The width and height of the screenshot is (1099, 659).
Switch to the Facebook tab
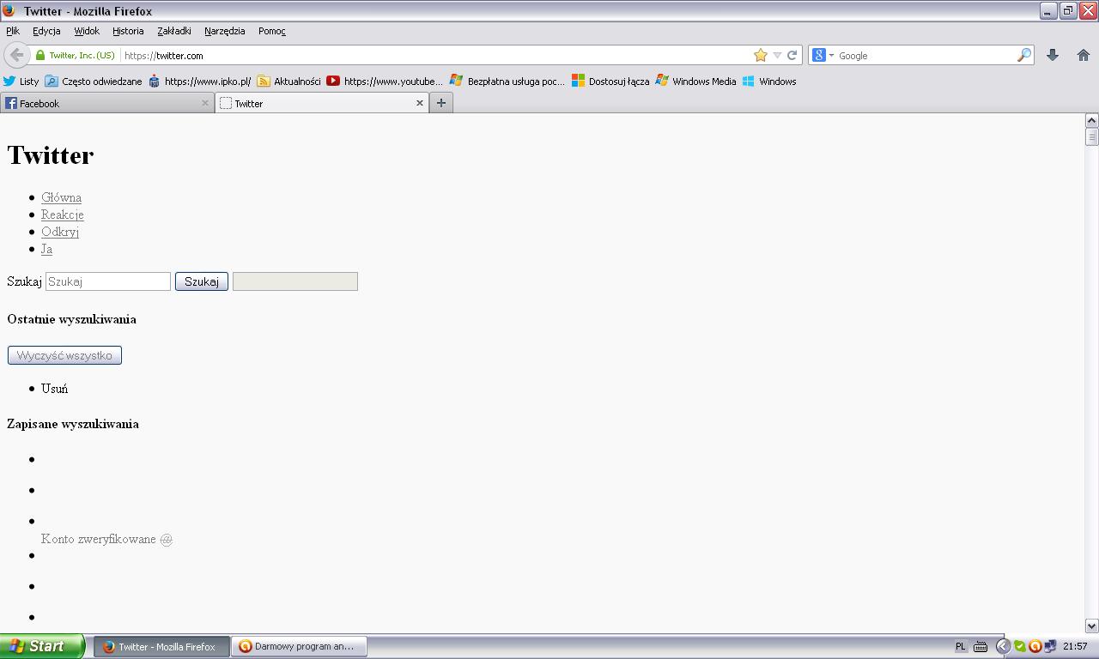pos(107,103)
